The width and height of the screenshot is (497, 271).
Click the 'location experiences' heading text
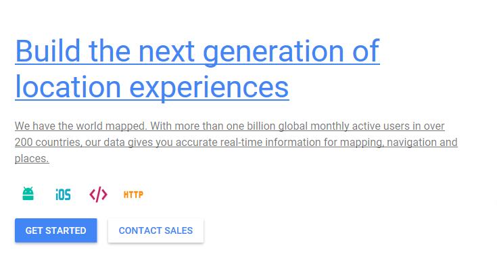click(x=152, y=87)
